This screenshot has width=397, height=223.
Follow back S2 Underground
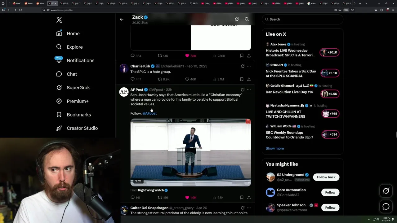pos(326,177)
